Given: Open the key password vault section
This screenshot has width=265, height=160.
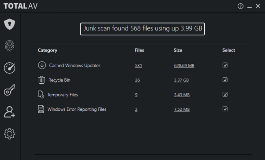Looking at the screenshot, I should point(10,90).
